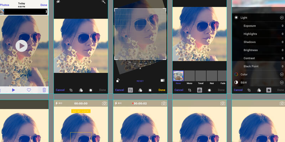285x142 pixels.
Task: Click the trash icon in the photo viewer
Action: tap(44, 90)
